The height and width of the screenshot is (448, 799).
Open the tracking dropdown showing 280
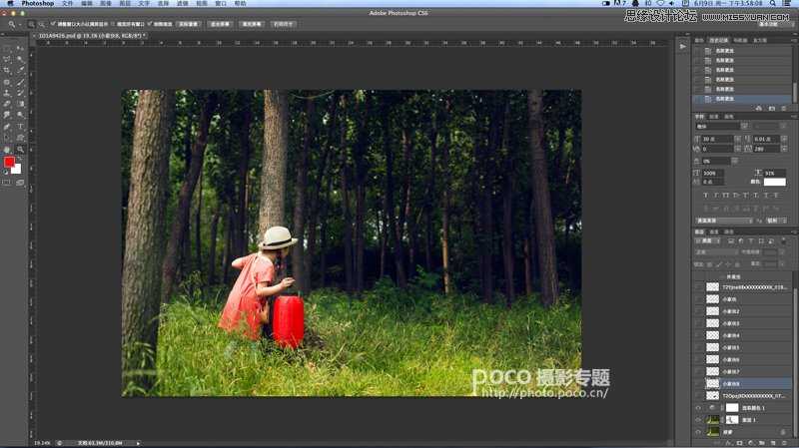(x=784, y=149)
